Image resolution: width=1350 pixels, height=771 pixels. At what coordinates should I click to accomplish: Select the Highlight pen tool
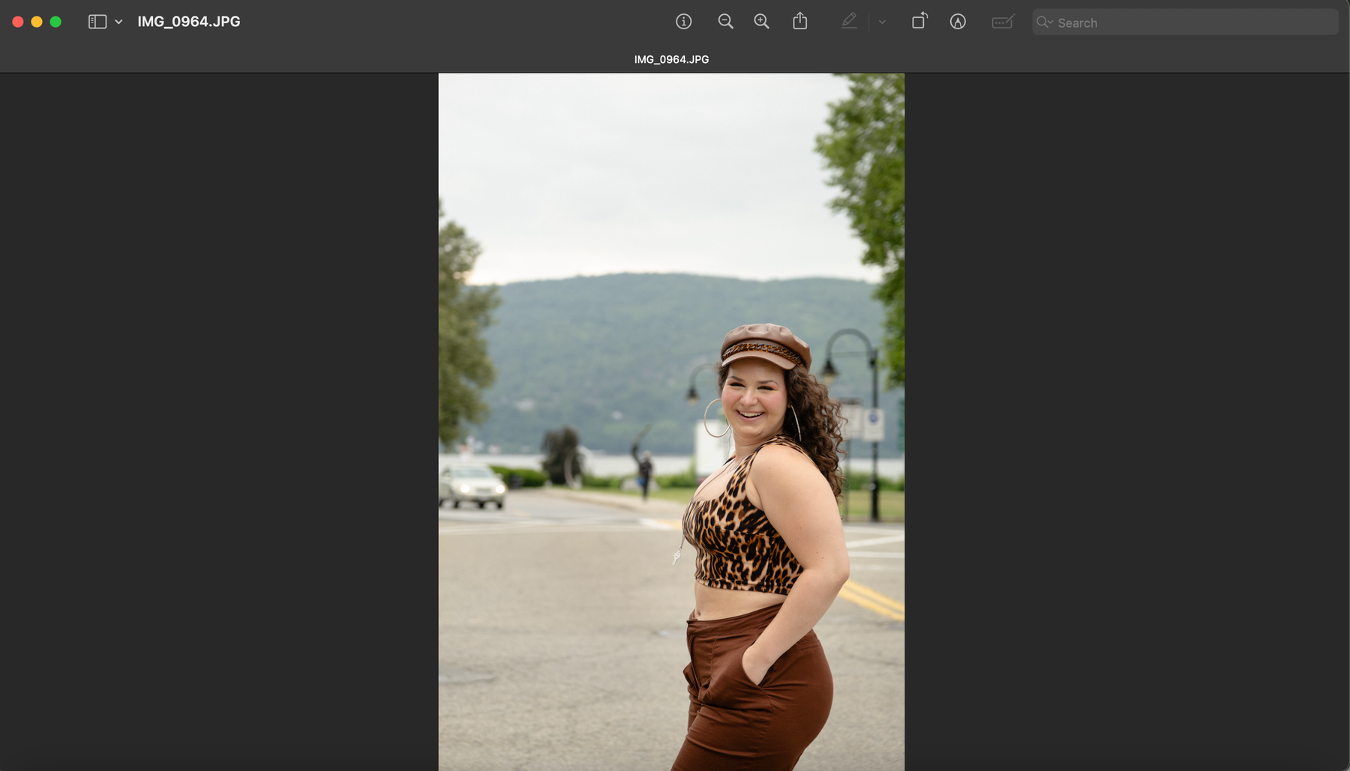point(849,22)
